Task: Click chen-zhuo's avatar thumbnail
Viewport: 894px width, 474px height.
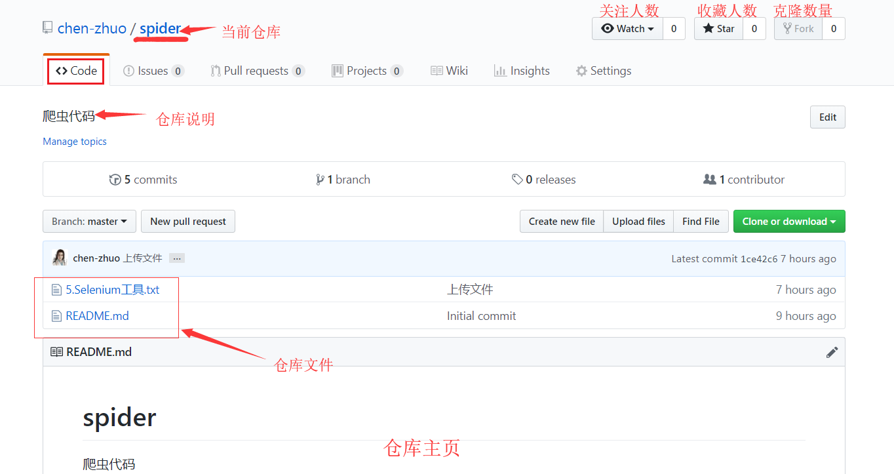Action: 59,258
